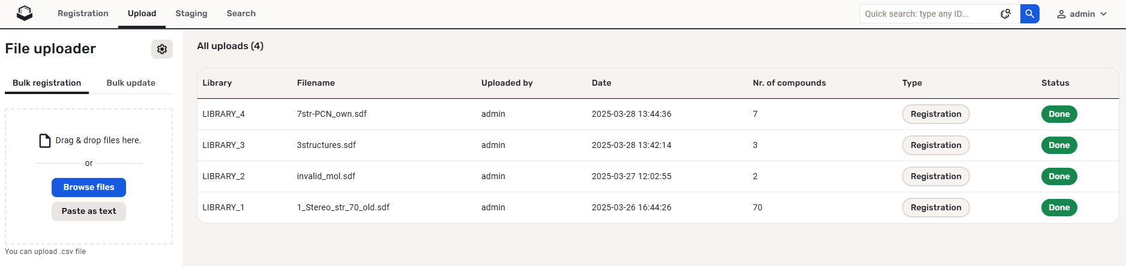Select the Upload tab
The height and width of the screenshot is (266, 1126).
(x=142, y=13)
